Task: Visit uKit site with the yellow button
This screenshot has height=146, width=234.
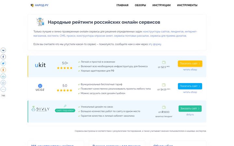Action: tap(190, 64)
